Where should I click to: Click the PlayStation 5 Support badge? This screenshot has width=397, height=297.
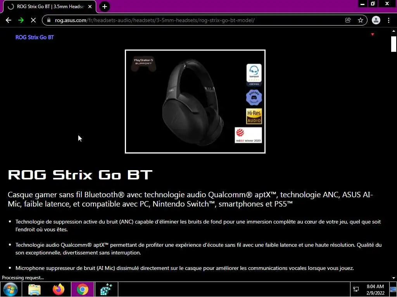(x=143, y=64)
